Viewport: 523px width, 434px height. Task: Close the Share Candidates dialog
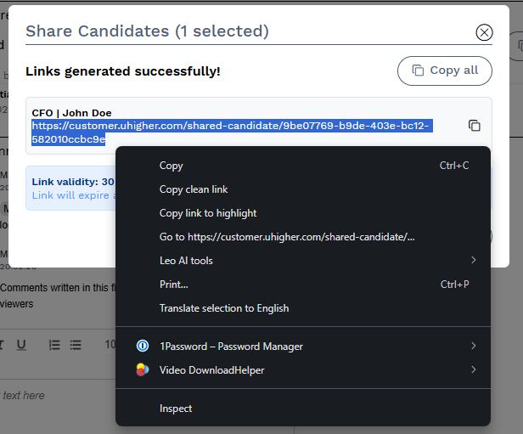click(x=484, y=32)
